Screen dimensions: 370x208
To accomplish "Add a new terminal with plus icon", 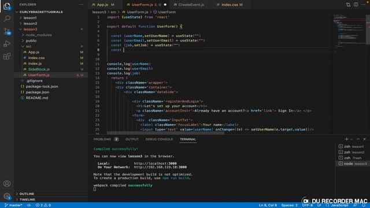I will (346, 139).
